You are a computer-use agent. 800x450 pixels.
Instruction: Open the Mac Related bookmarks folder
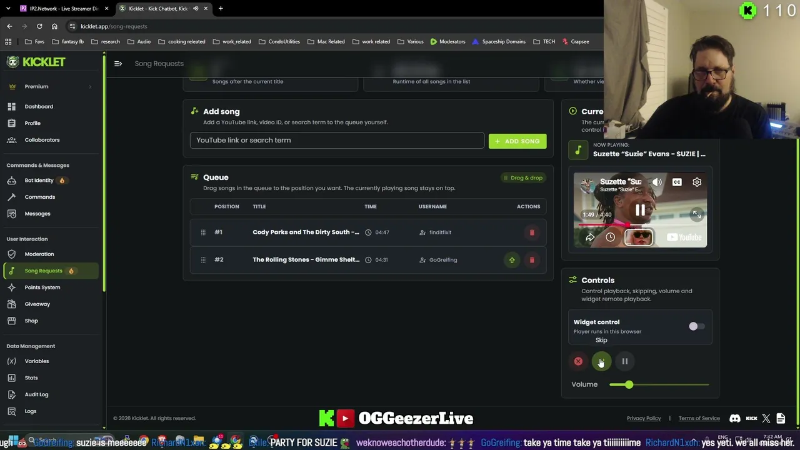pyautogui.click(x=326, y=42)
